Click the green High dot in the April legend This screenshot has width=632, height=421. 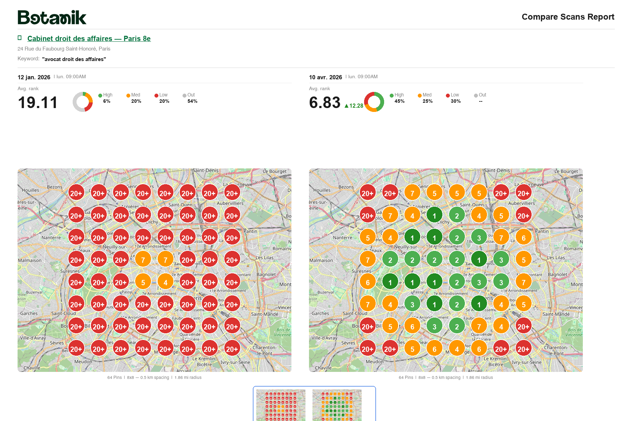pyautogui.click(x=391, y=95)
